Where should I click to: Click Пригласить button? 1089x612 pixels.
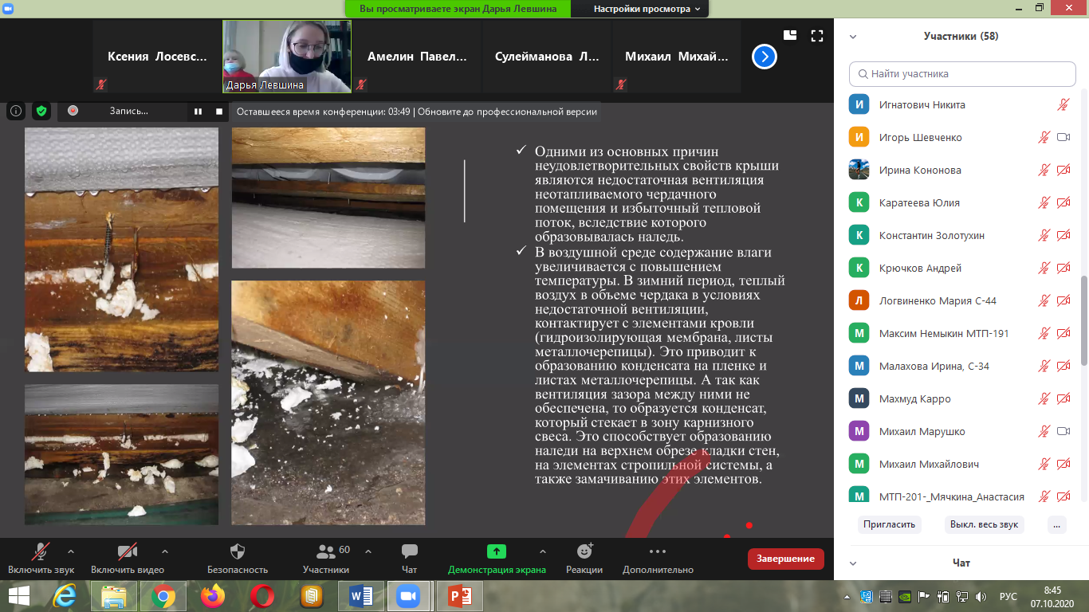click(x=890, y=525)
